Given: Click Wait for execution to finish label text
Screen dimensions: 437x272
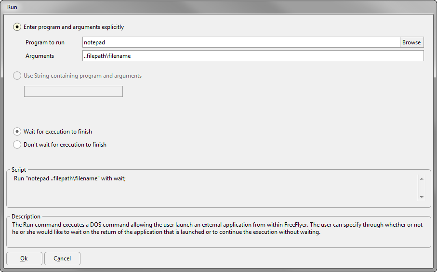Looking at the screenshot, I should 58,131.
